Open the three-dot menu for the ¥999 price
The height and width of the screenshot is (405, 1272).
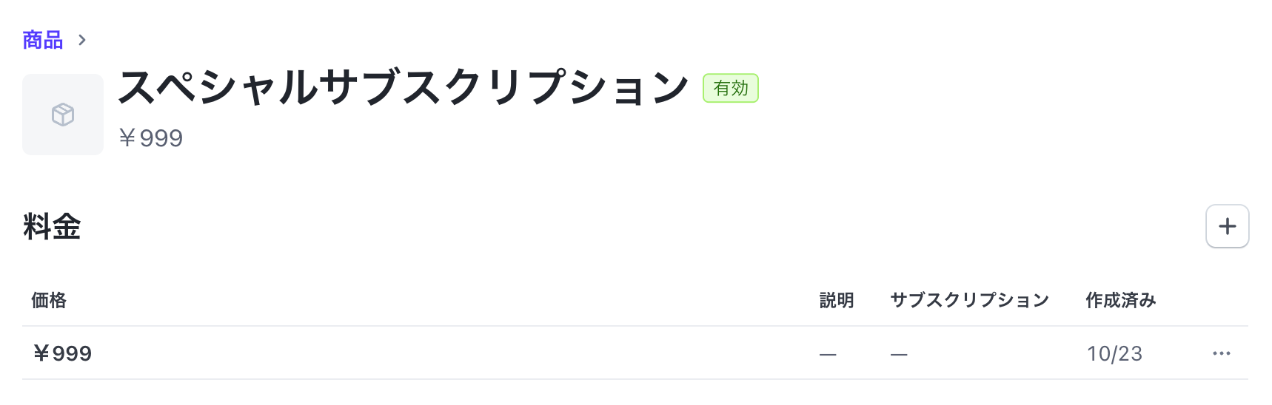1221,353
